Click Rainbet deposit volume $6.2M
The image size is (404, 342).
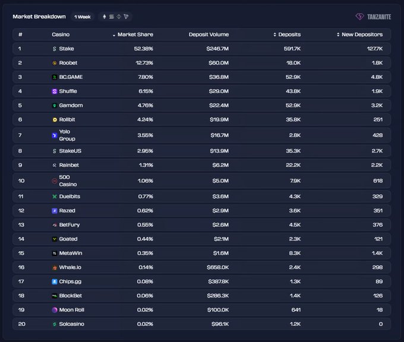(x=220, y=165)
